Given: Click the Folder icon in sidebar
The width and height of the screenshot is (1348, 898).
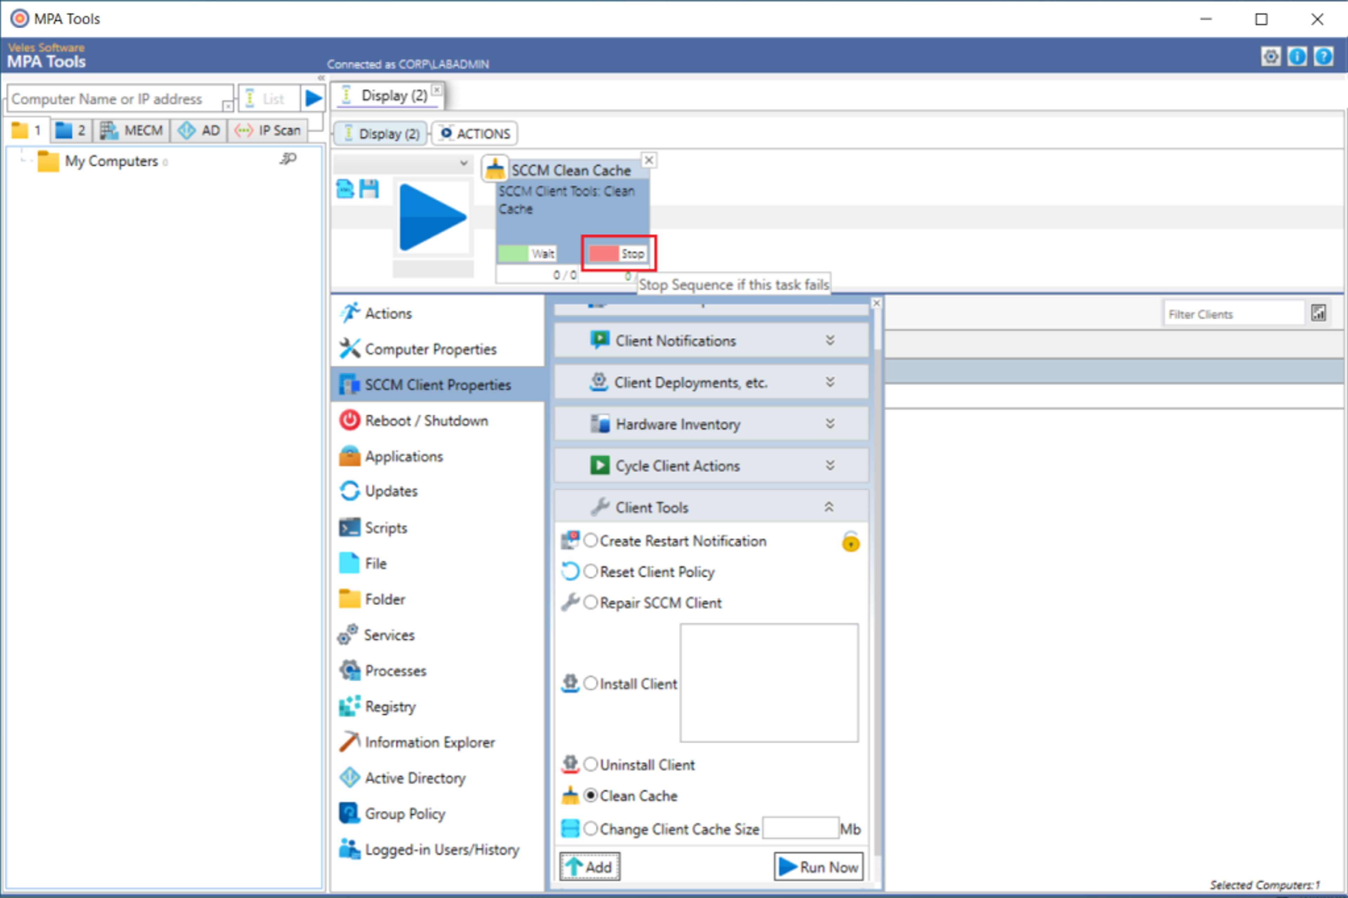Looking at the screenshot, I should pos(349,599).
